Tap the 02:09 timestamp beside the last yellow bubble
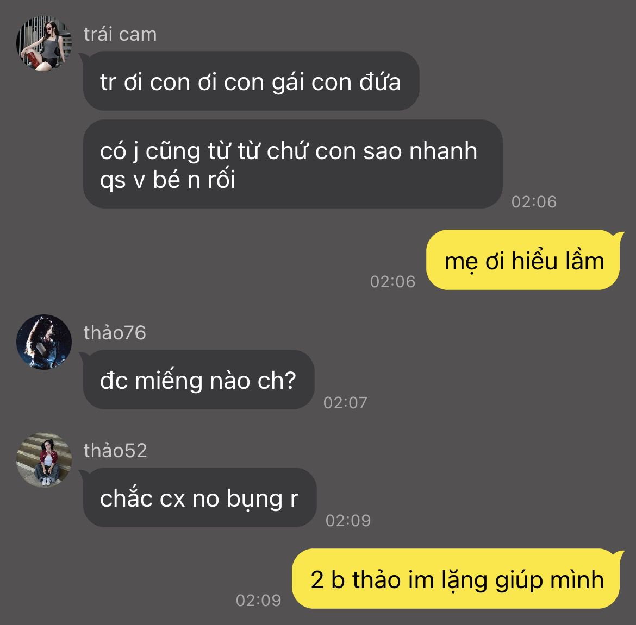This screenshot has height=625, width=636. point(258,600)
